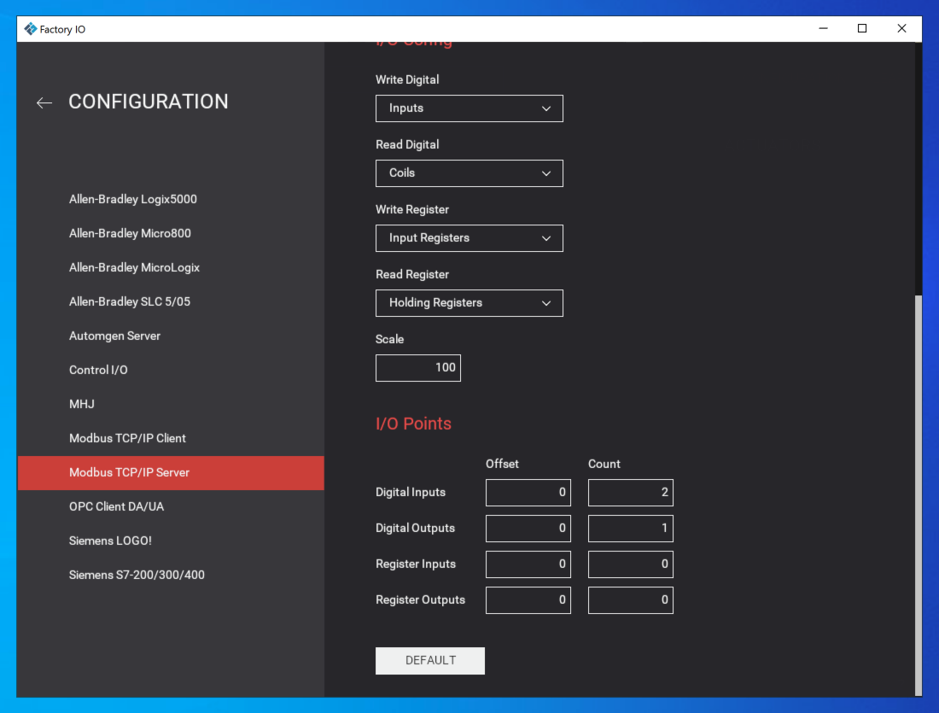Edit Digital Inputs Offset field
This screenshot has height=713, width=939.
tap(528, 493)
